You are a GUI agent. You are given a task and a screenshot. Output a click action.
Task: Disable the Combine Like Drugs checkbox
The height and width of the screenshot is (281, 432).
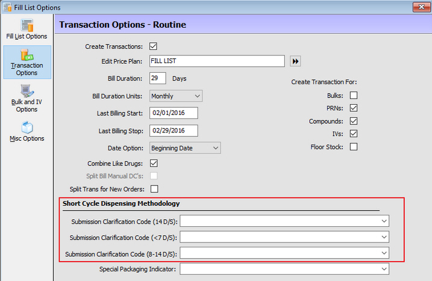(153, 163)
